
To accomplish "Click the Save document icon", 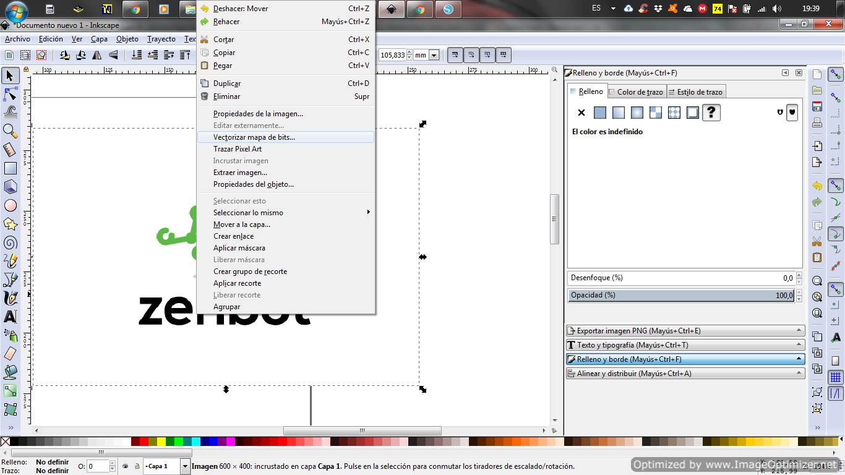I will (x=817, y=106).
